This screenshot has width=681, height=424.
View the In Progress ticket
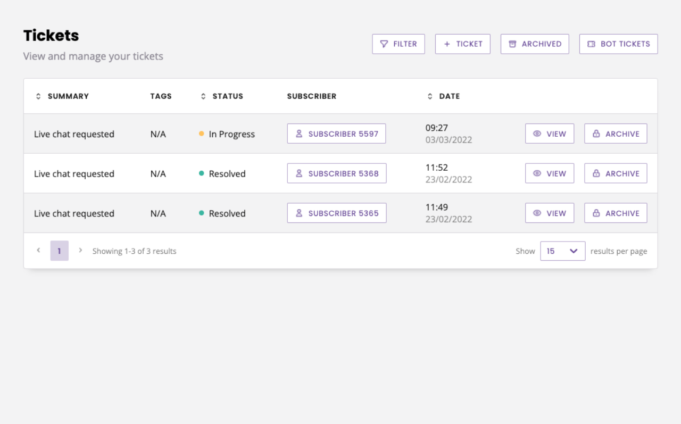pos(550,134)
